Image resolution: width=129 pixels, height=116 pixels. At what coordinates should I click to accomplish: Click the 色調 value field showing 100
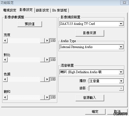(53, 79)
